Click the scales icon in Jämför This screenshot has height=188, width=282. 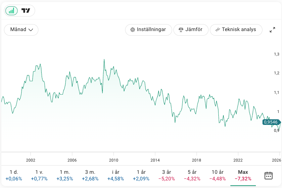(181, 30)
